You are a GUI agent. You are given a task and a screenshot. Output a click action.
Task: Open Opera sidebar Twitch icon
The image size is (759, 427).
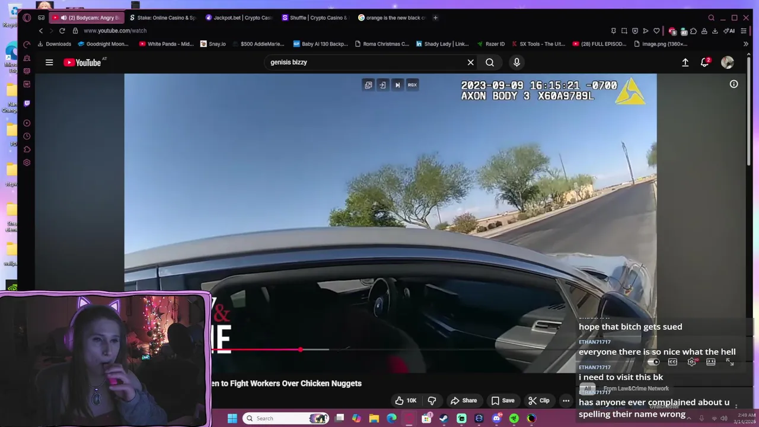(x=27, y=103)
